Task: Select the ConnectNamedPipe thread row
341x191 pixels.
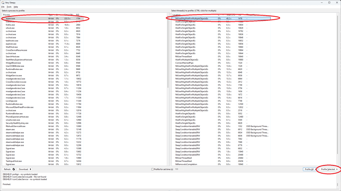Action: pyautogui.click(x=221, y=63)
